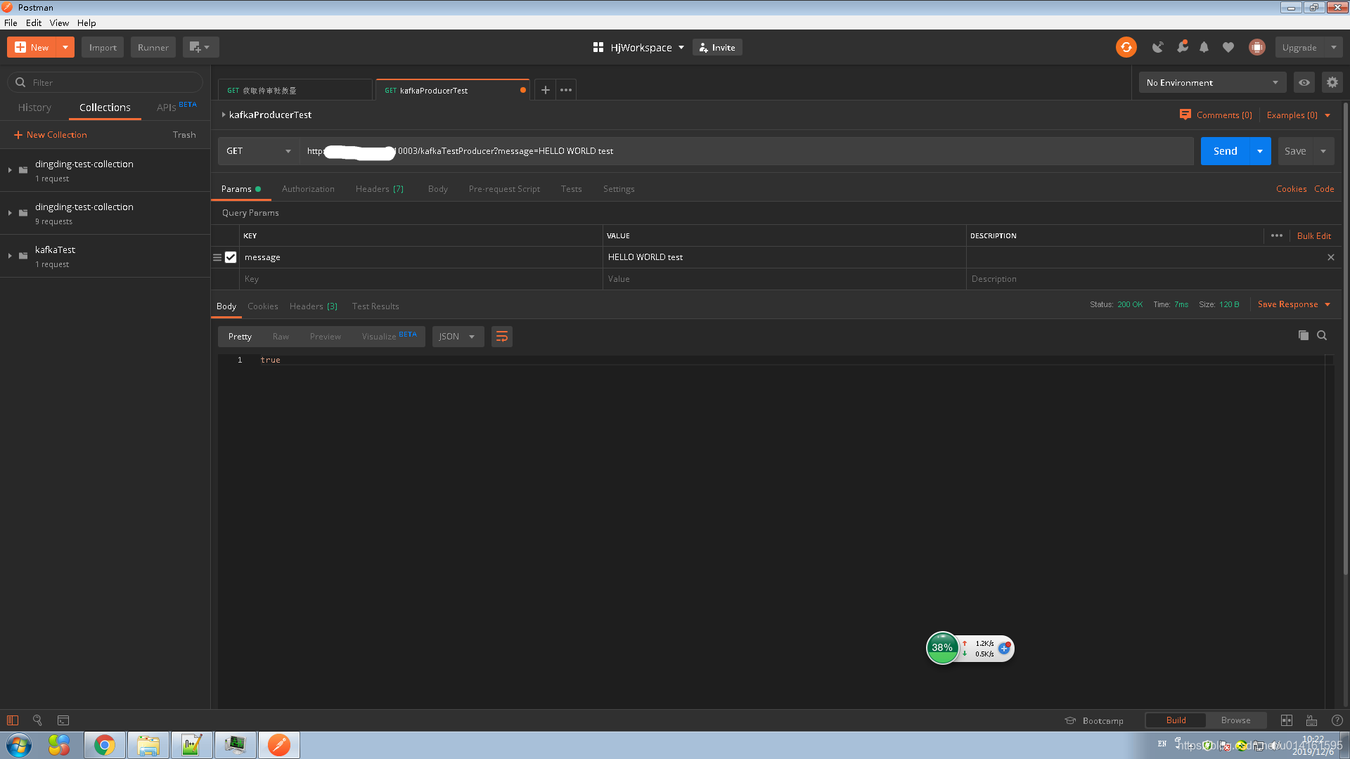Click the notification bell icon

[1204, 47]
